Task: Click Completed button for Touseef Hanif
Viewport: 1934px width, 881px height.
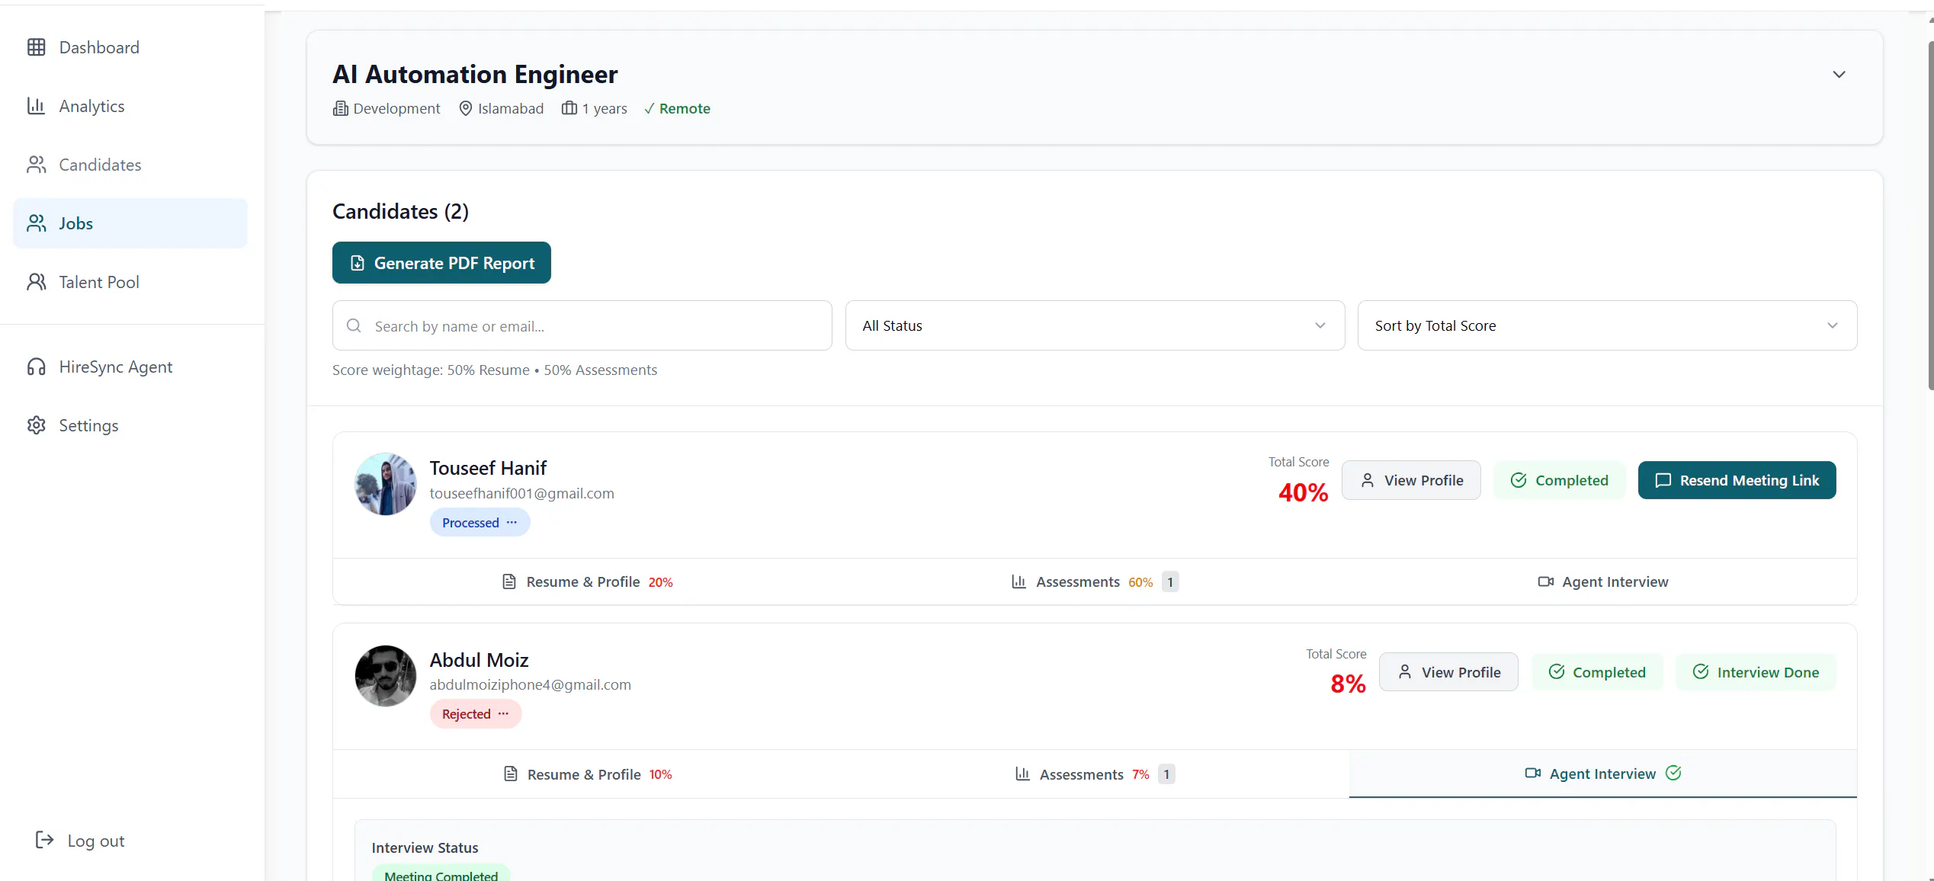Action: coord(1559,480)
